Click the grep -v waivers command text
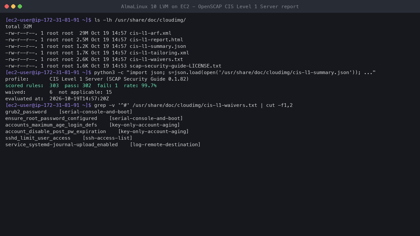Image resolution: width=420 pixels, height=236 pixels. (x=193, y=105)
